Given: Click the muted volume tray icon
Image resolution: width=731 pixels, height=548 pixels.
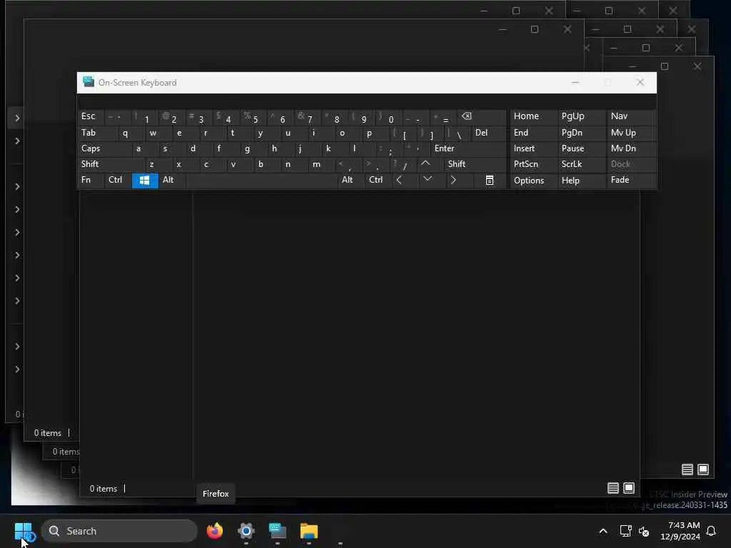Looking at the screenshot, I should click(644, 531).
